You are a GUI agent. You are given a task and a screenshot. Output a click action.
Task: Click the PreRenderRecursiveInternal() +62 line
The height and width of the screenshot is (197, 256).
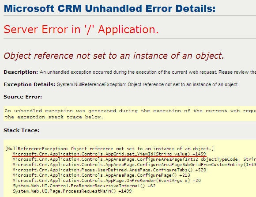tap(84, 186)
